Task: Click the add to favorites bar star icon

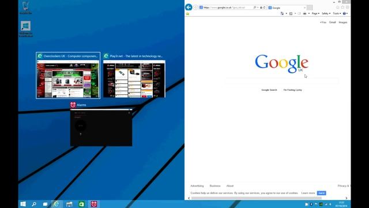Action: (187, 14)
